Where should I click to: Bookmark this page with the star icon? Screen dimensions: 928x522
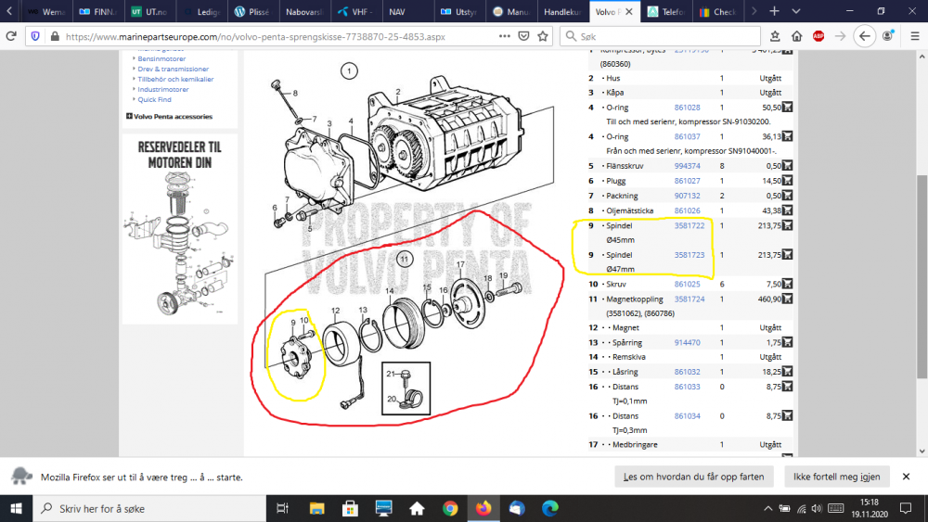[x=543, y=36]
